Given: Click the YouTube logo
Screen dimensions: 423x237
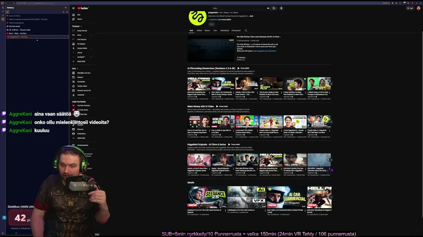Looking at the screenshot, I should (x=83, y=8).
